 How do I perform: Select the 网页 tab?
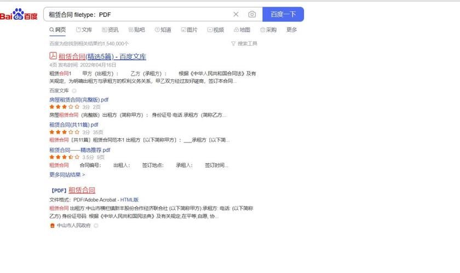pyautogui.click(x=58, y=30)
